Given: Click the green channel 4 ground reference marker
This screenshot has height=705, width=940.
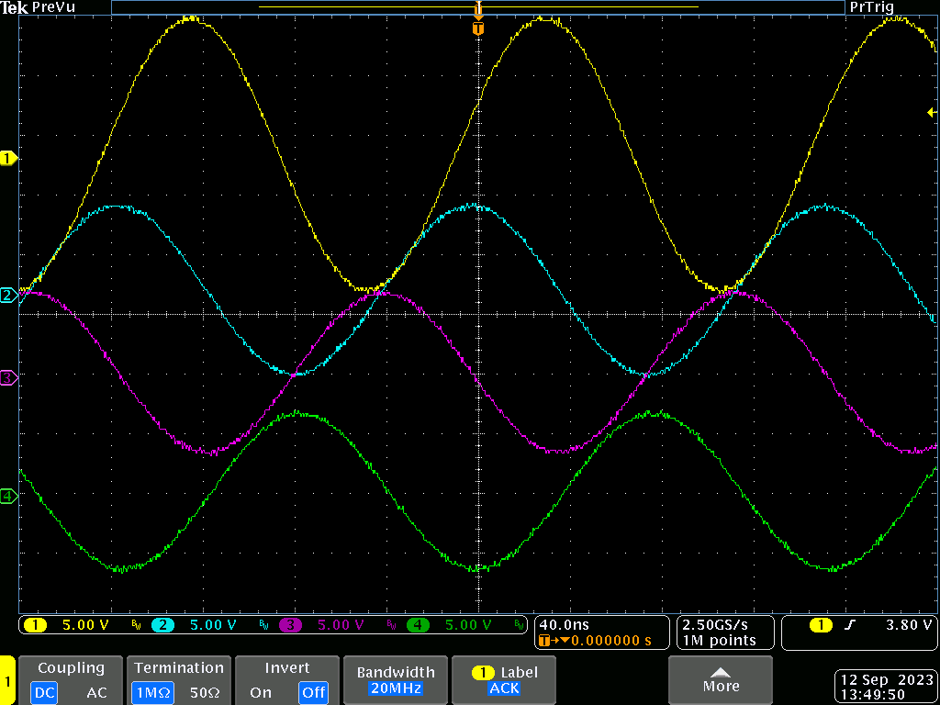Looking at the screenshot, I should [x=9, y=497].
